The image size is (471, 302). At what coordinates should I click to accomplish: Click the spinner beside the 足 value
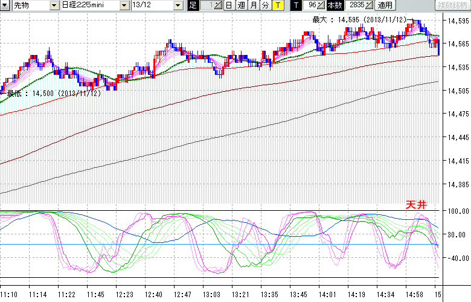pos(219,5)
